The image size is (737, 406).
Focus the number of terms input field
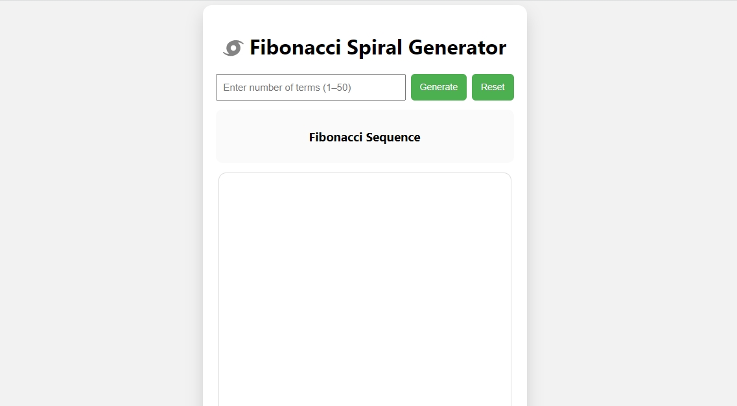(x=310, y=88)
